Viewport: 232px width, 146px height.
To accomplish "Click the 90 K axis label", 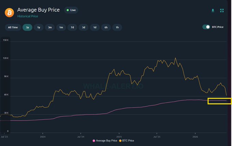I will pyautogui.click(x=6, y=77).
